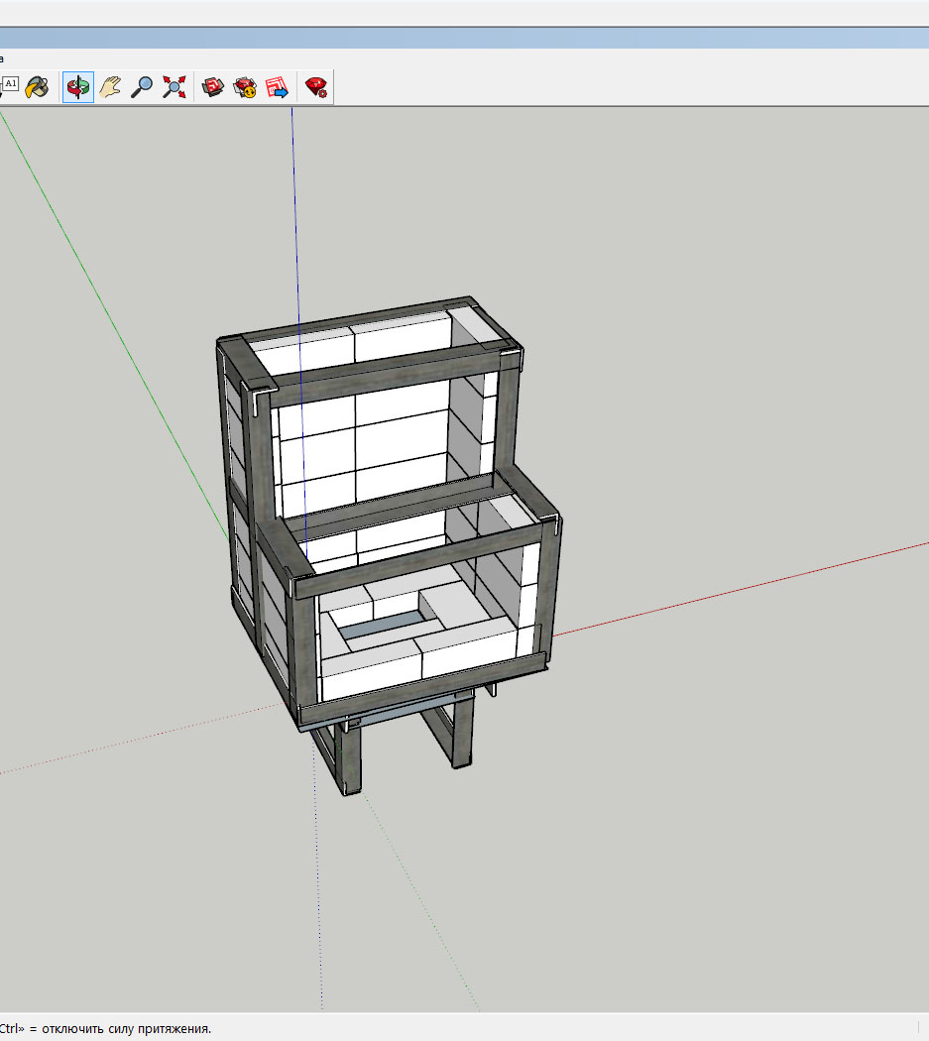Click the Send to LayOut icon
Screen dimensions: 929x1041
[x=277, y=87]
